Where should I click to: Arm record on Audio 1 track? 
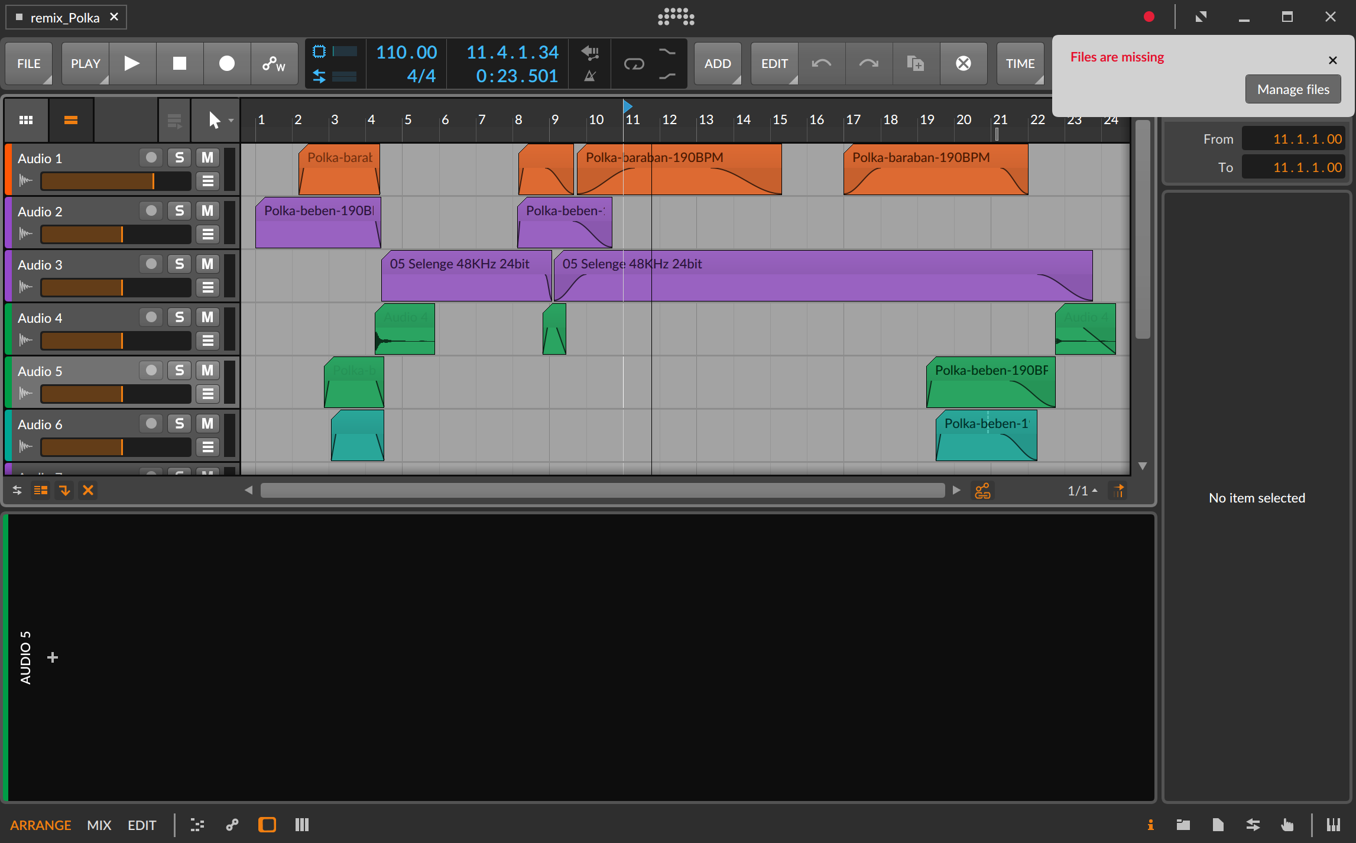click(x=151, y=158)
